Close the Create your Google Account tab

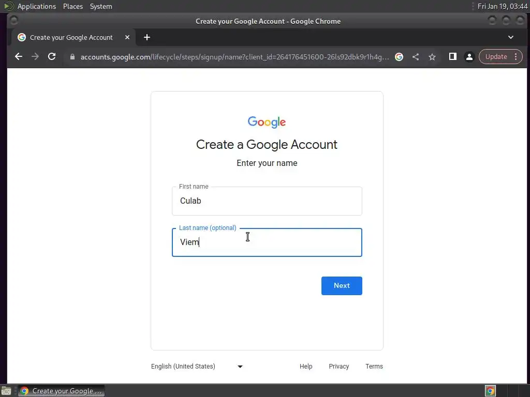(x=127, y=37)
